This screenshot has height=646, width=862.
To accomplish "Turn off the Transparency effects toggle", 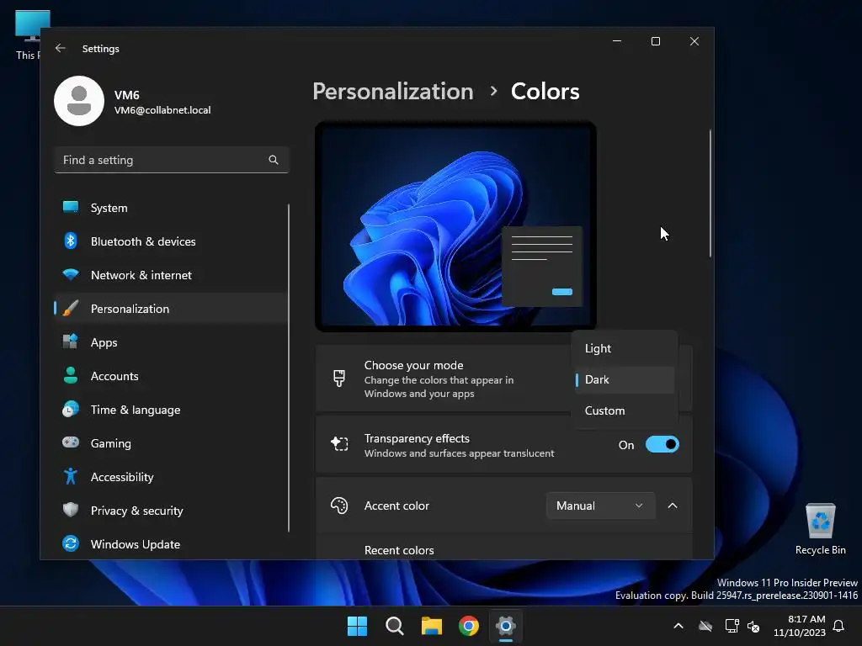I will [x=662, y=444].
